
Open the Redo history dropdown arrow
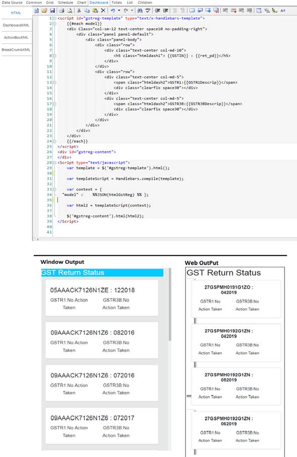[x=132, y=11]
